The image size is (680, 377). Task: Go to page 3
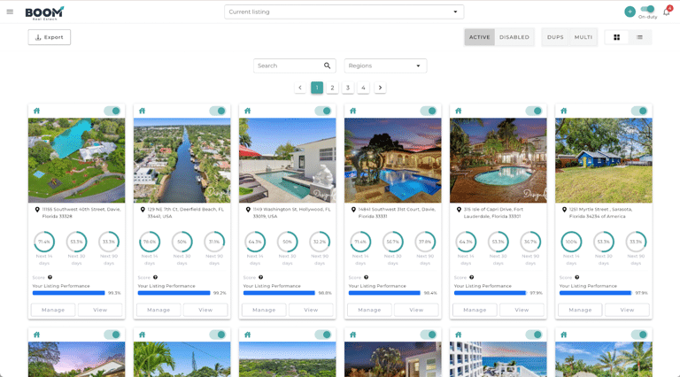click(x=348, y=88)
